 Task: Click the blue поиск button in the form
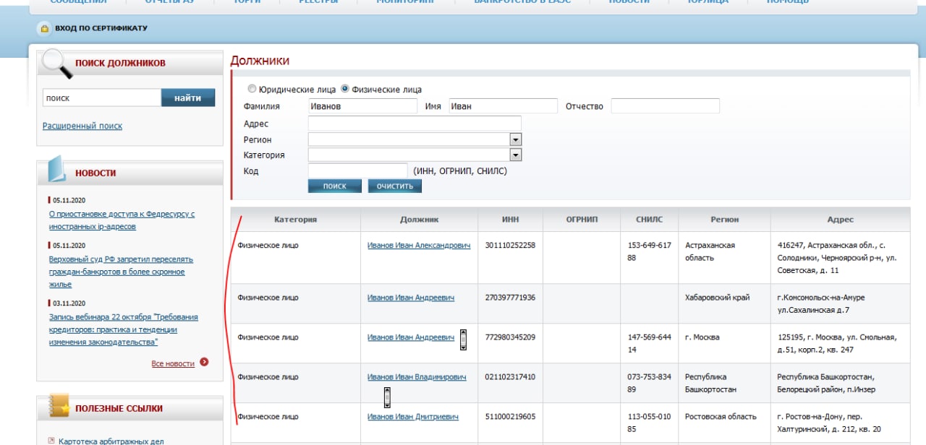point(334,186)
